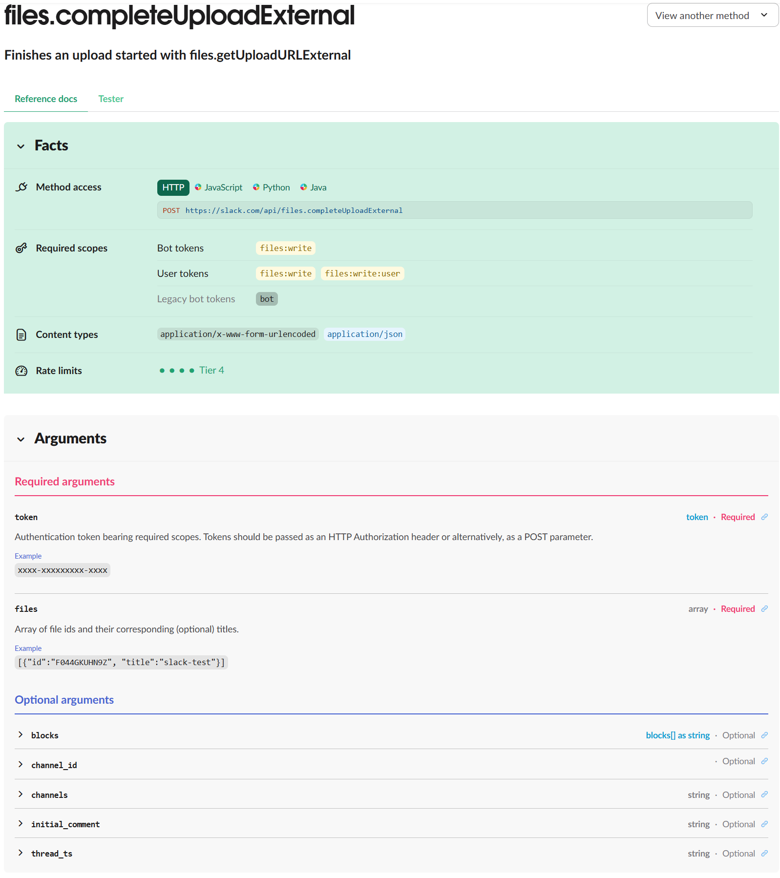This screenshot has width=780, height=878.
Task: Collapse the Facts section chevron
Action: [21, 146]
